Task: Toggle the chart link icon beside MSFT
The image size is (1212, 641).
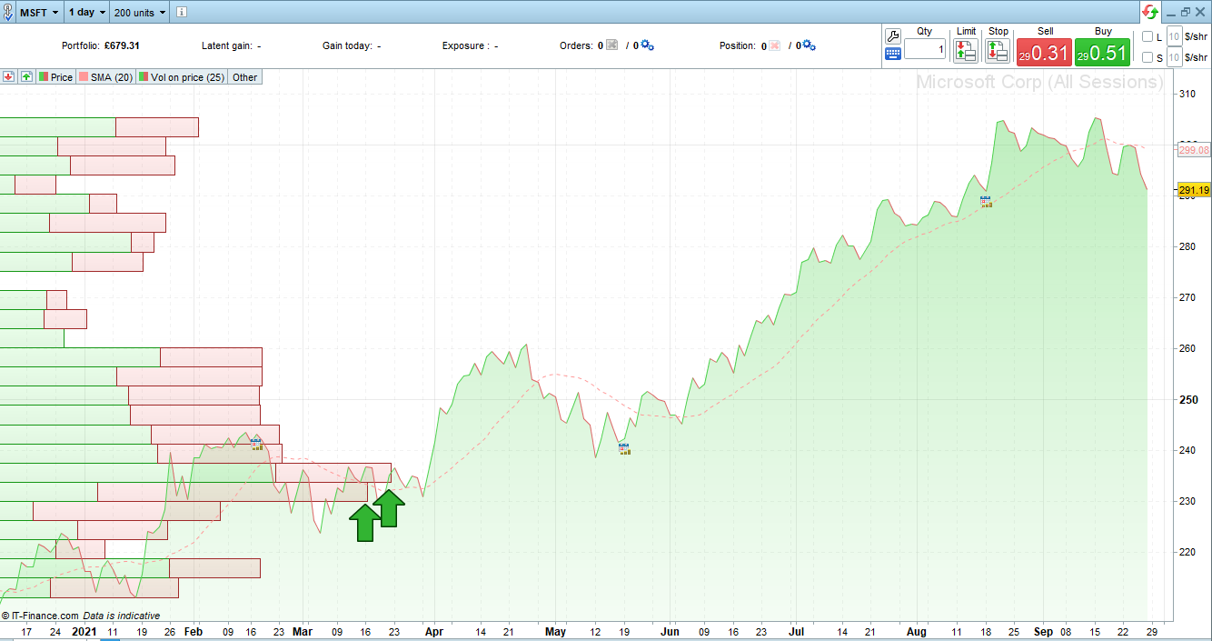Action: pyautogui.click(x=7, y=13)
